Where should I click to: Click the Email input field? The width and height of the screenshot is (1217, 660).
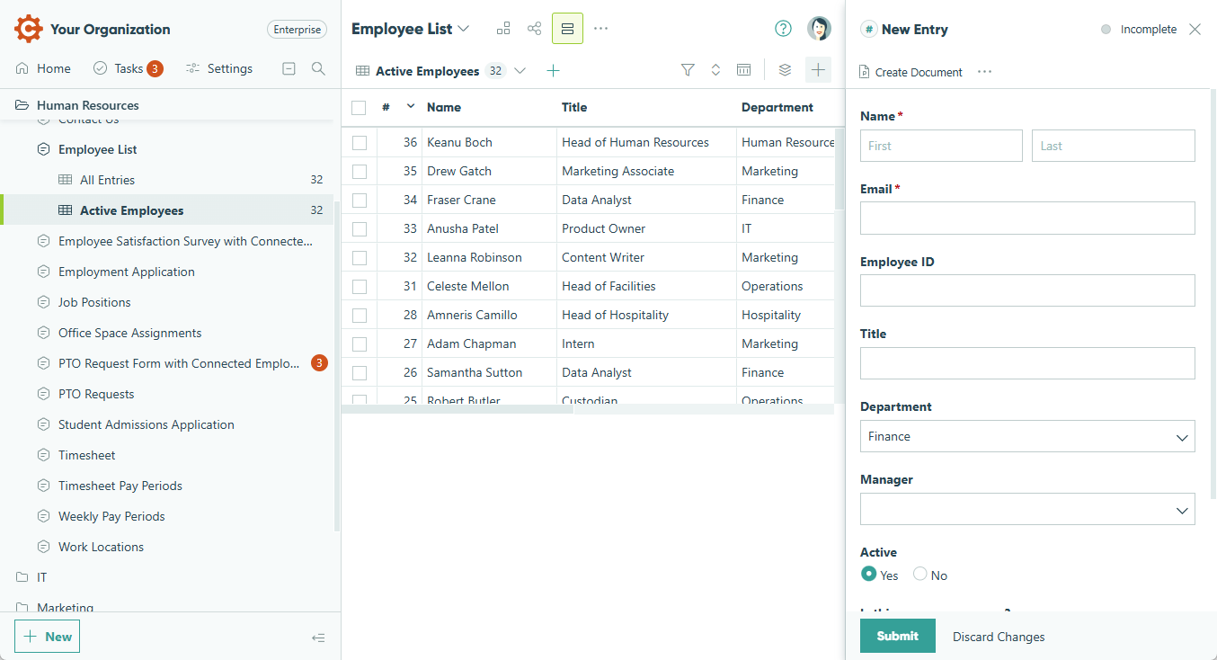point(1027,218)
